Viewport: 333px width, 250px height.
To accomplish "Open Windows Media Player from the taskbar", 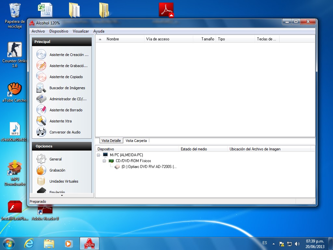I will click(x=69, y=243).
